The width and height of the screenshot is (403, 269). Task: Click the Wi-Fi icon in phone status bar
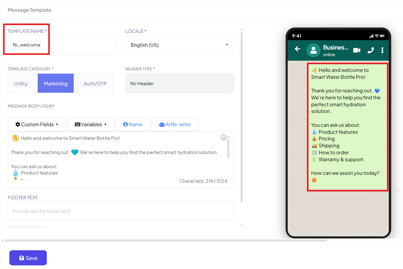pos(377,36)
